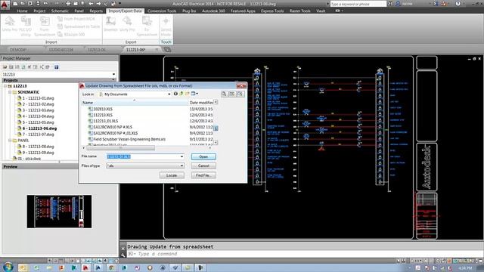Open Views menu in file dialog
This screenshot has width=484, height=272.
point(194,94)
